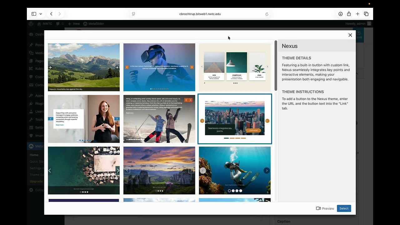Open Posts in the WordPress sidebar
This screenshot has height=225, width=400.
pos(36,45)
